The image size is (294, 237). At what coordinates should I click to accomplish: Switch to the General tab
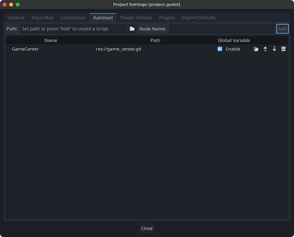[16, 18]
